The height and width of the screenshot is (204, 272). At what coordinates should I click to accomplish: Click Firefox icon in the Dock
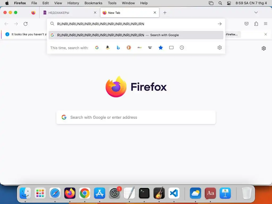(x=70, y=193)
